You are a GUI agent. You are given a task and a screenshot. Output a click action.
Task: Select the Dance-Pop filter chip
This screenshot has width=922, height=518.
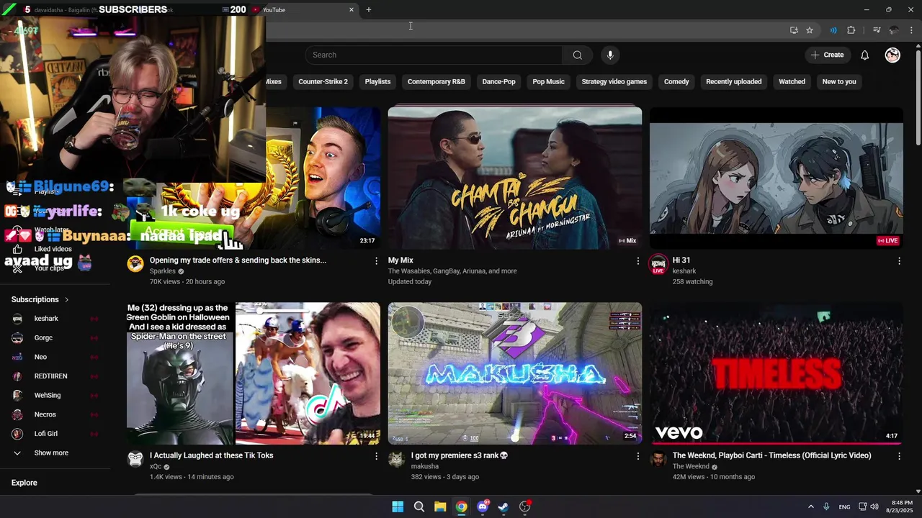(x=498, y=81)
